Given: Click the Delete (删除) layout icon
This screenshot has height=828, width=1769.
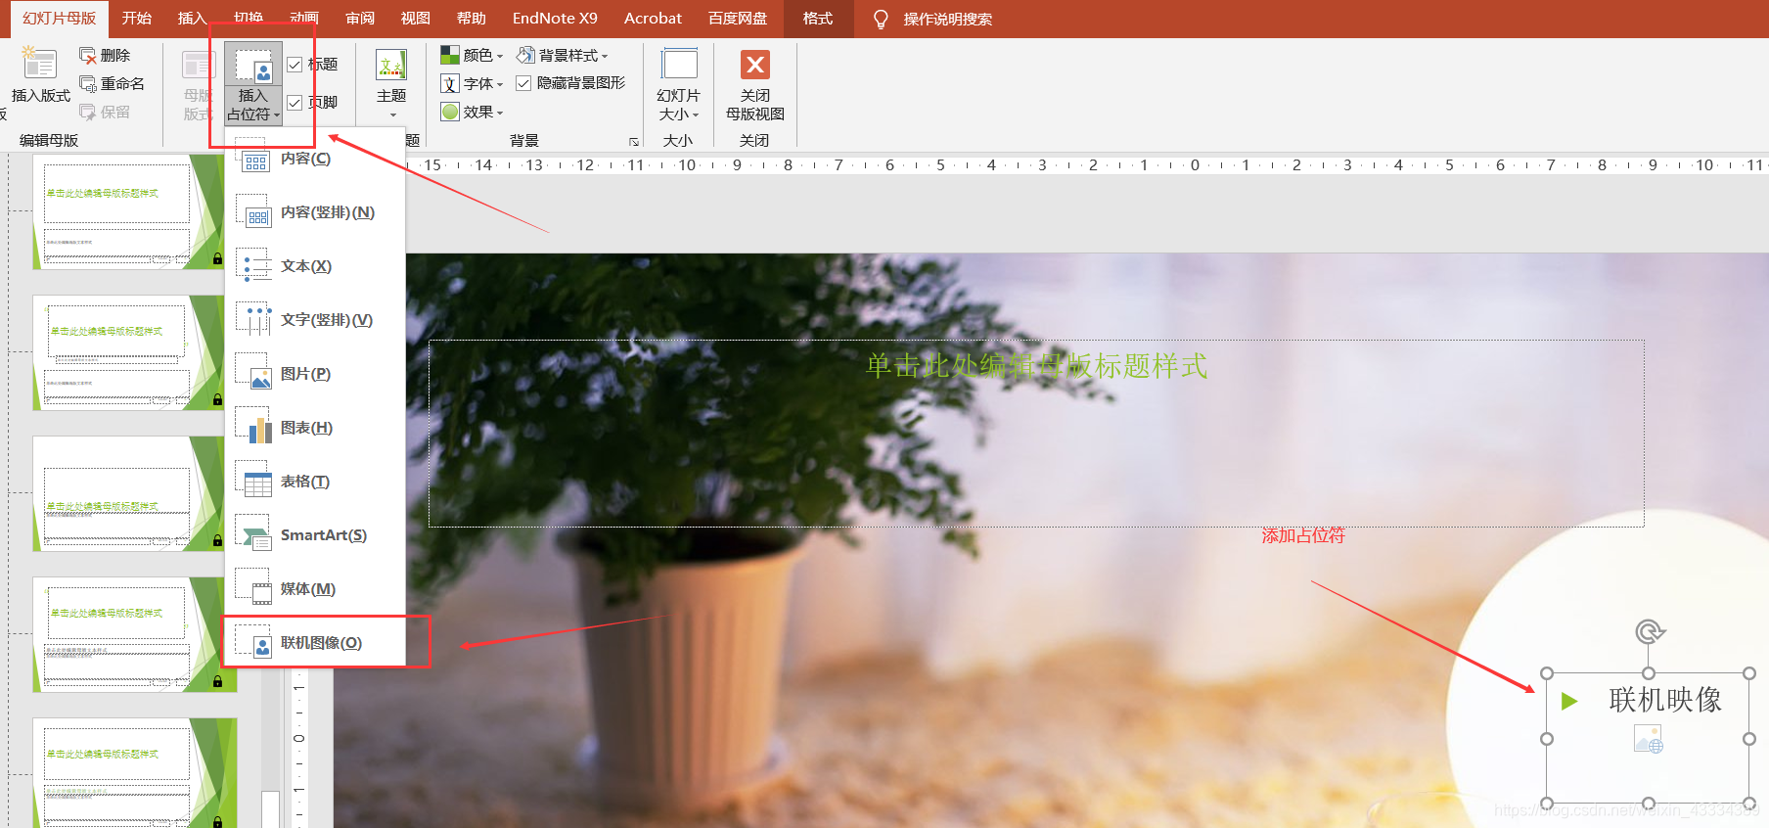Looking at the screenshot, I should point(88,56).
